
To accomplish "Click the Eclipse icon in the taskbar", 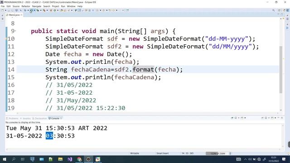I will point(88,159).
